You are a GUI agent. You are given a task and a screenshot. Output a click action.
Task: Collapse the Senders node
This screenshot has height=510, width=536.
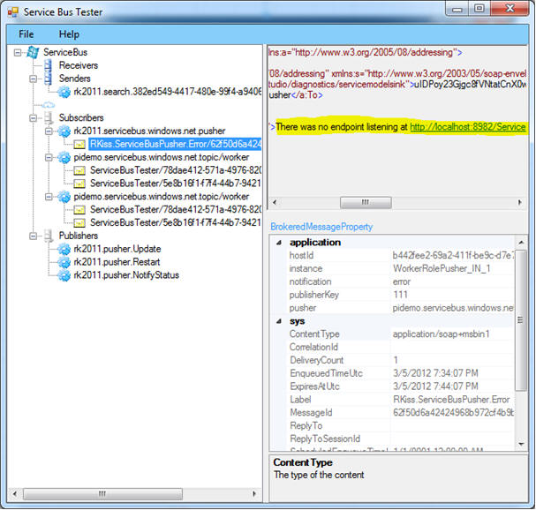[34, 79]
